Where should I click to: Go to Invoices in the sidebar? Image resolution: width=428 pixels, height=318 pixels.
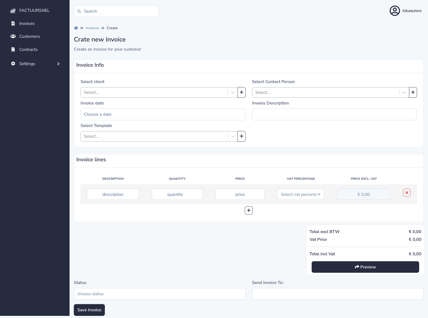coord(27,24)
